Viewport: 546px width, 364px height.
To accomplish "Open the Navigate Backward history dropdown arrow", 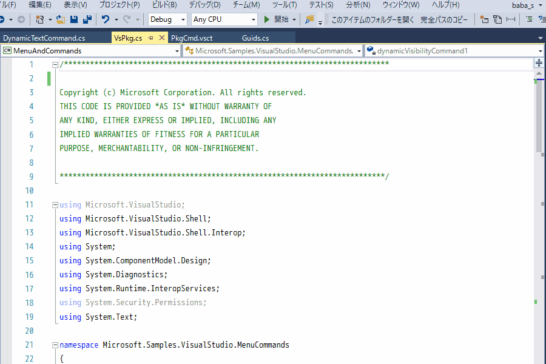I will (11, 20).
